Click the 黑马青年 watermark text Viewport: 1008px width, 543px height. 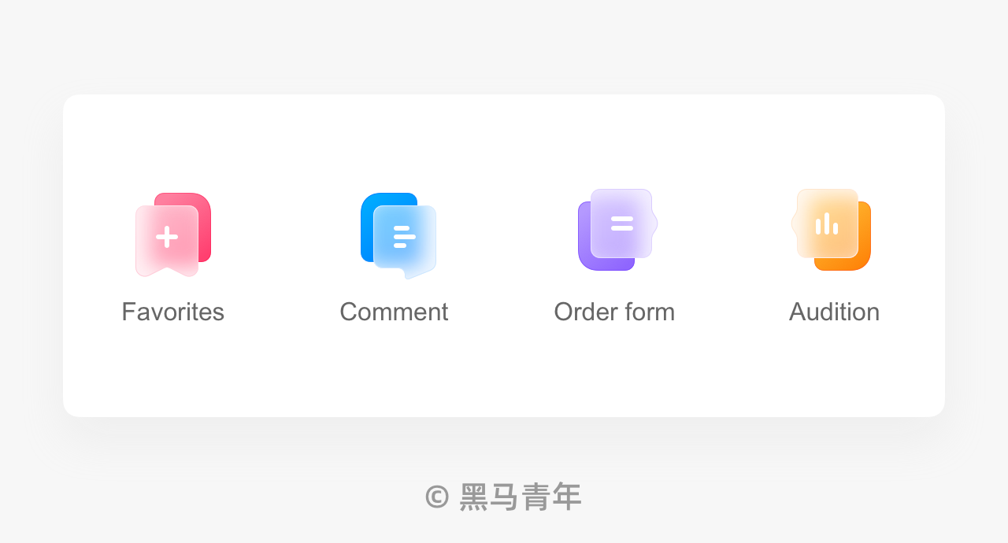(x=521, y=497)
